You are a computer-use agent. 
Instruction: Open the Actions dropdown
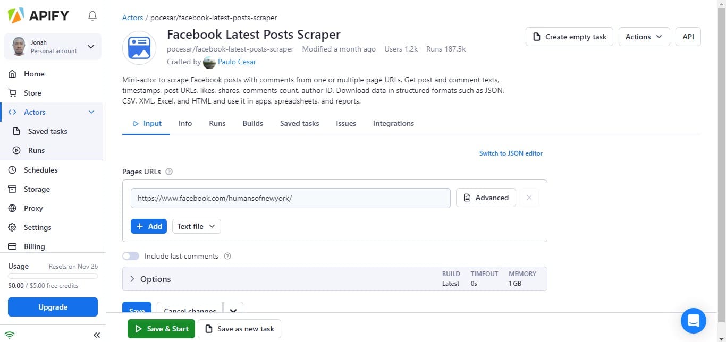[644, 37]
